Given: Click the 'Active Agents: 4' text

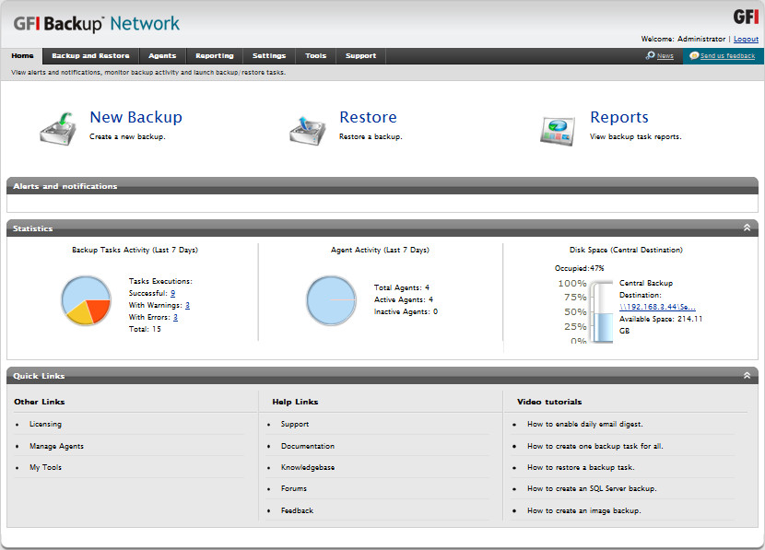Looking at the screenshot, I should tap(404, 299).
